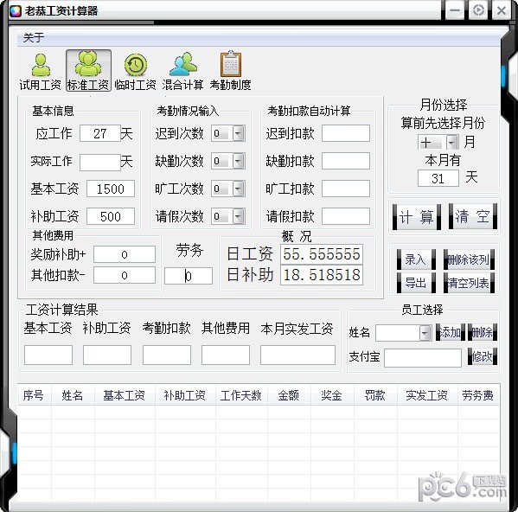
Task: Close the 老恭工资计算器 window
Action: pos(502,10)
